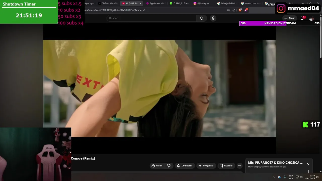Open the volume speaker tray icon
The height and width of the screenshot is (181, 322).
point(301,177)
